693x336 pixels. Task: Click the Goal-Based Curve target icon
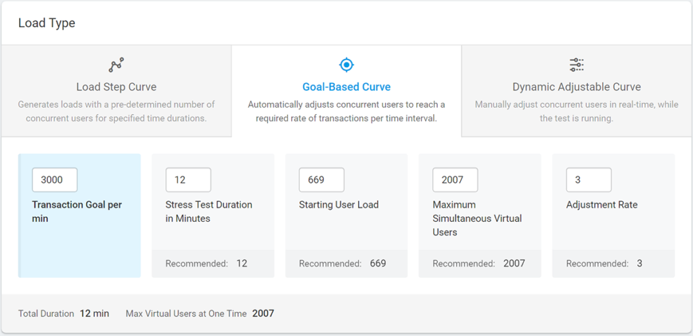346,65
